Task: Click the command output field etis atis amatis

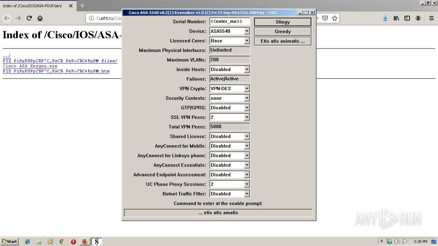Action: tap(218, 213)
